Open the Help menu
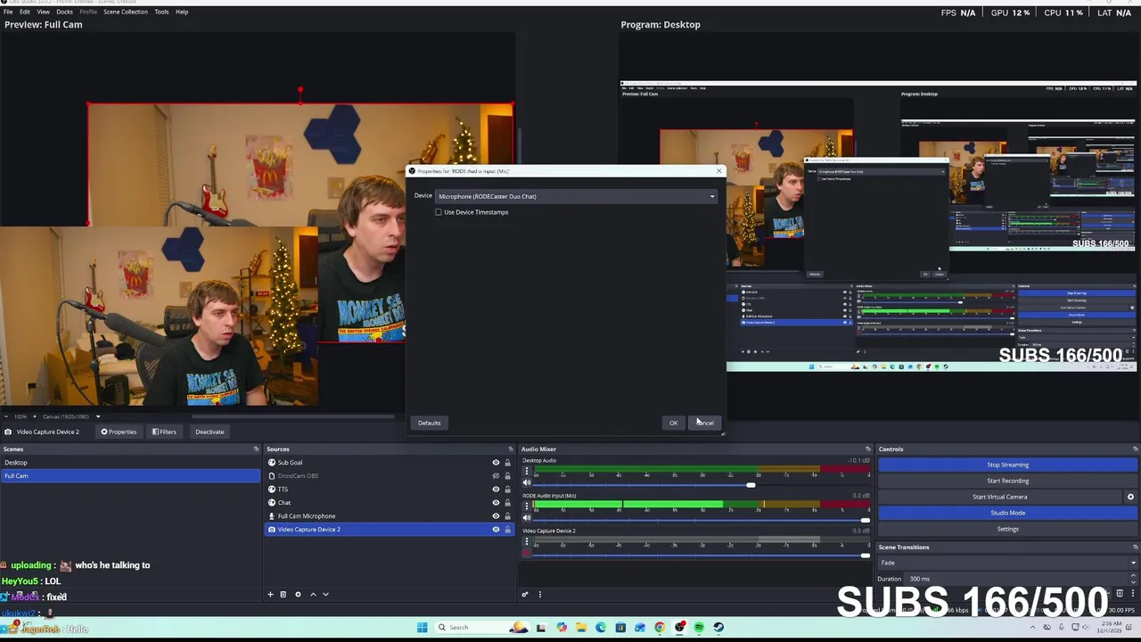Image resolution: width=1141 pixels, height=642 pixels. point(182,12)
